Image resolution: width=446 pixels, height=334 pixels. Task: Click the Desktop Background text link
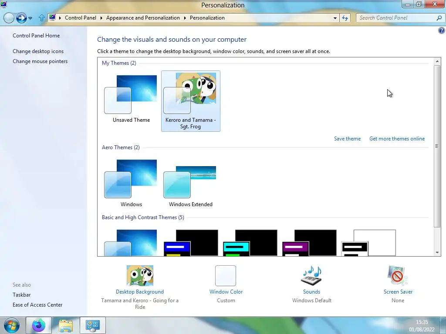click(140, 292)
